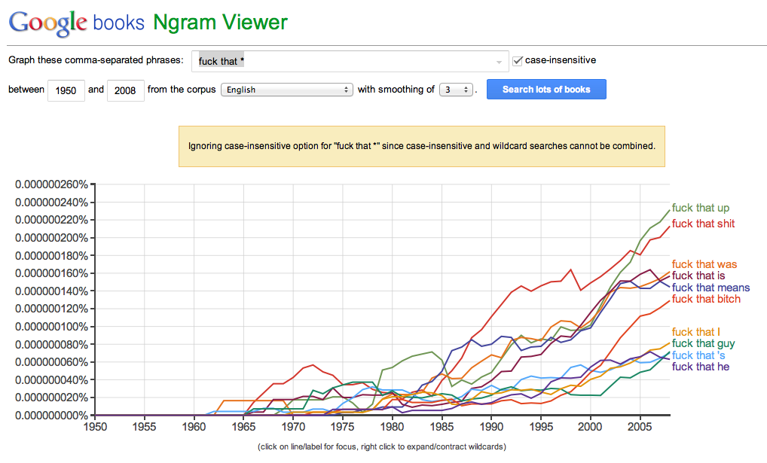The width and height of the screenshot is (767, 463).
Task: Select the green 'up' series label
Action: (700, 208)
